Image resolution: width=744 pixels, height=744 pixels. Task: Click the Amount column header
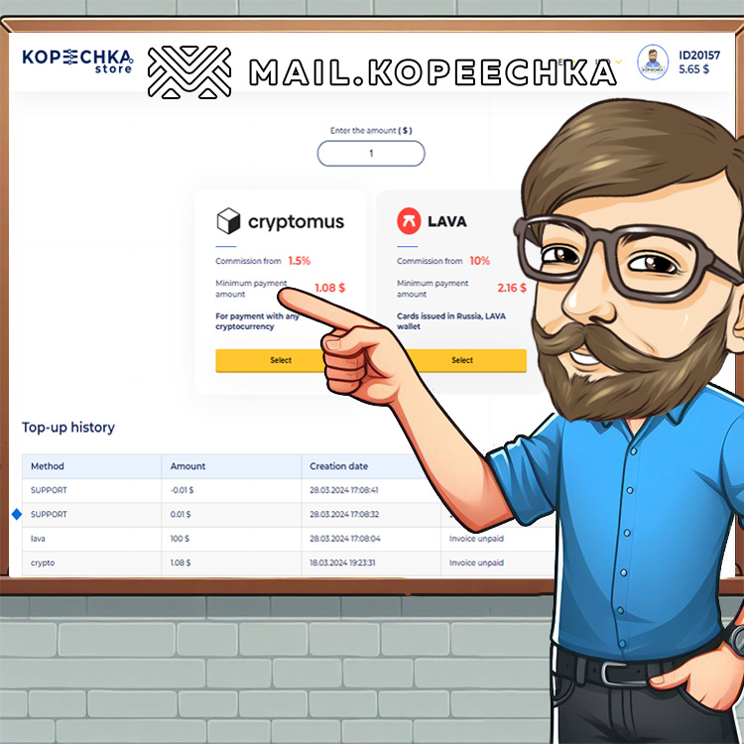pos(187,466)
